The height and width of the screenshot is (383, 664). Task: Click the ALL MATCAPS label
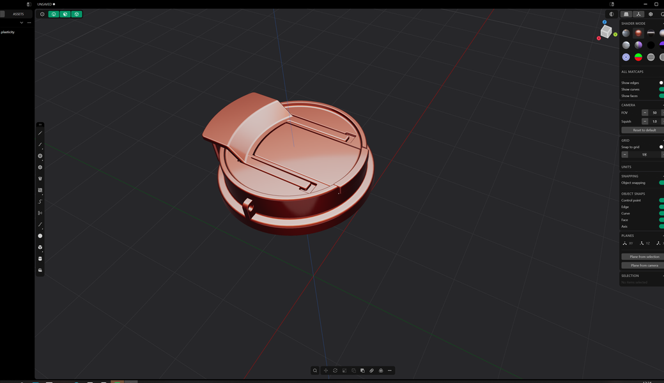tap(632, 72)
